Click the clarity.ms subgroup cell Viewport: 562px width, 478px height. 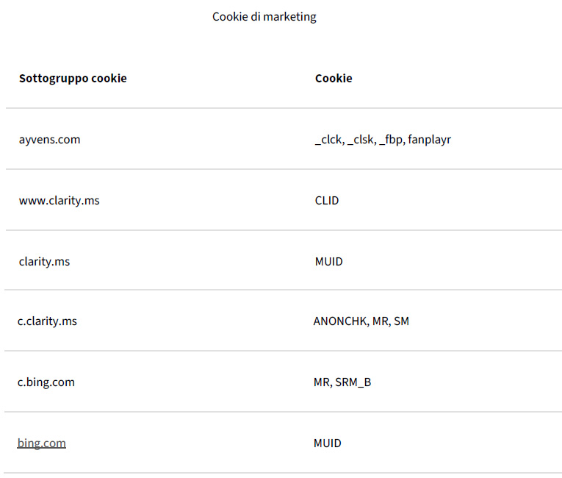(44, 261)
